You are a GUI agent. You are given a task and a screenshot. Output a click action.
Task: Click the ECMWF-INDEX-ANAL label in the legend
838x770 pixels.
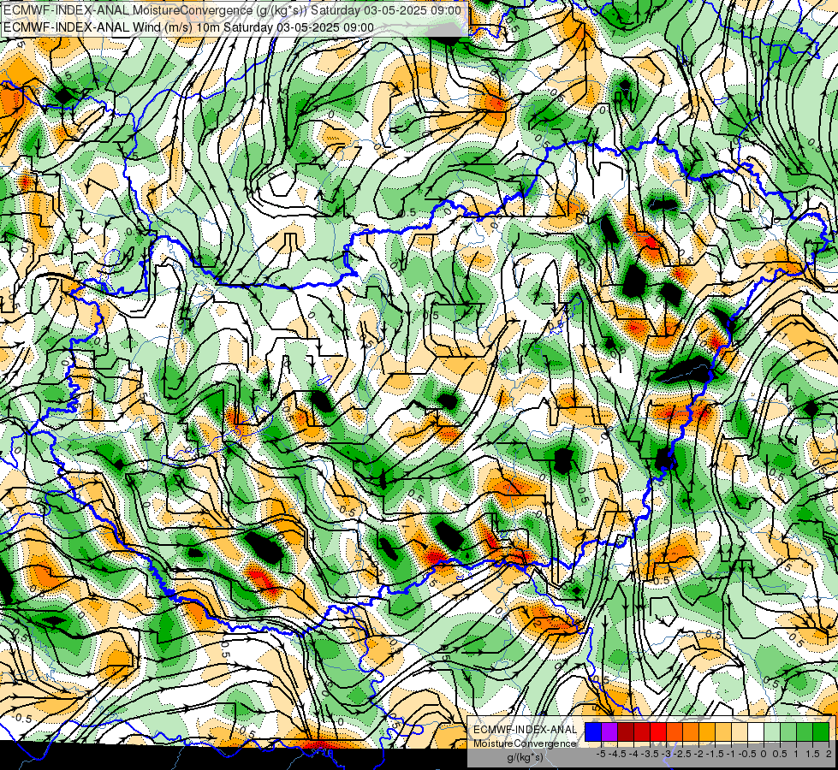(525, 730)
